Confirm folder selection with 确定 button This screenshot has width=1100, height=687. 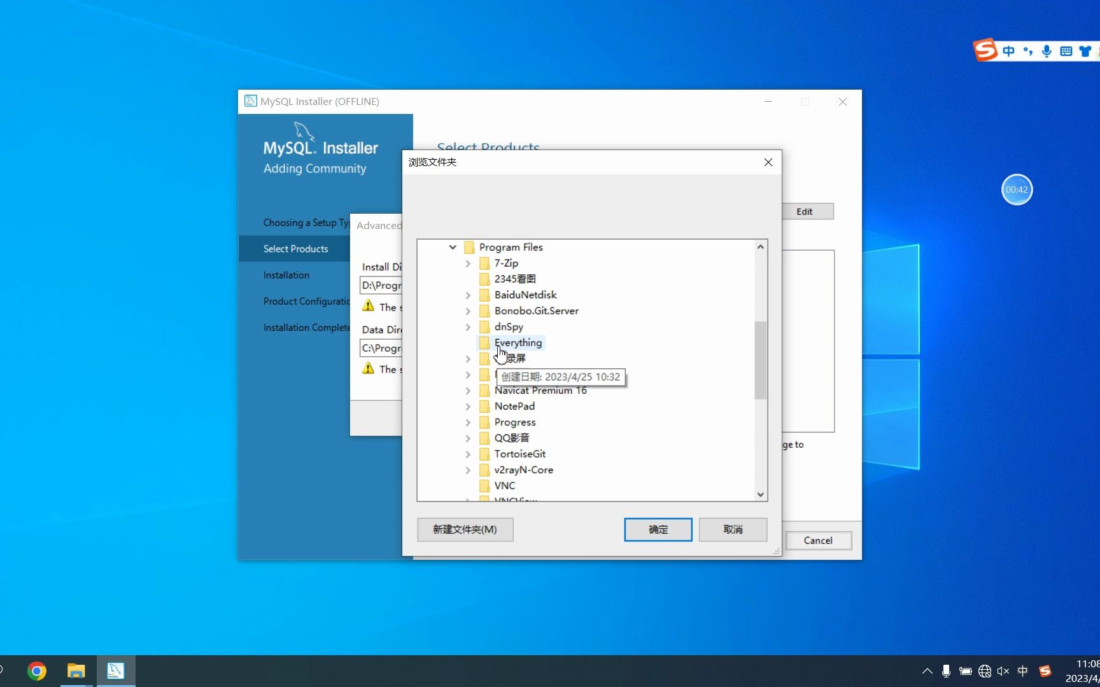[658, 529]
